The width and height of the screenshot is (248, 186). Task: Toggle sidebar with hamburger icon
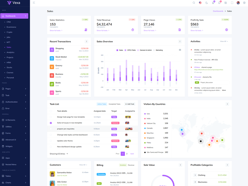[x=34, y=3]
